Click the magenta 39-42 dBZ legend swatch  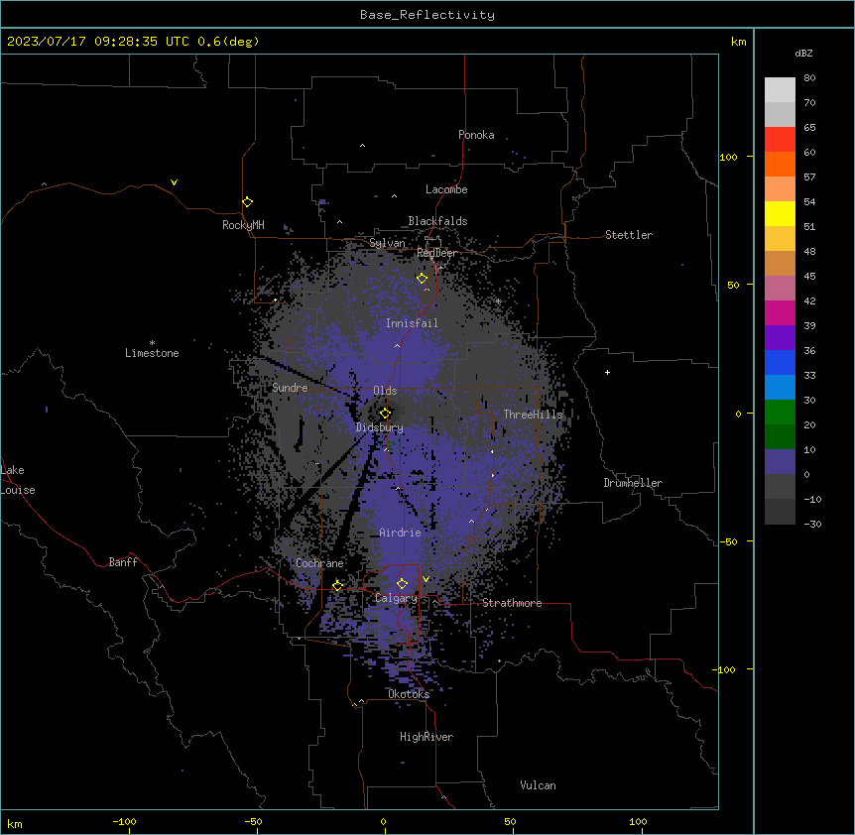point(780,312)
